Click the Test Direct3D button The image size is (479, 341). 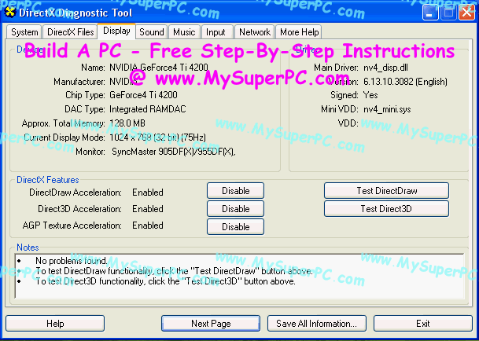386,209
